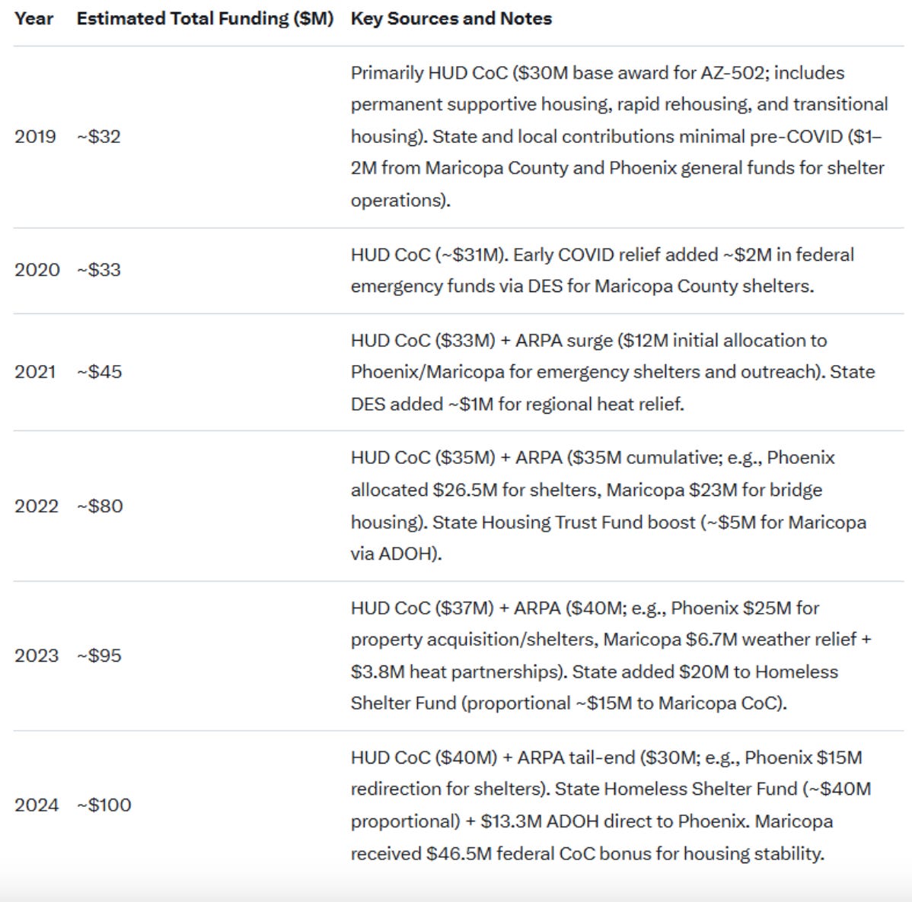Click the notes mentioning ARPA surge
Viewport: 912px width, 902px height.
coord(613,372)
